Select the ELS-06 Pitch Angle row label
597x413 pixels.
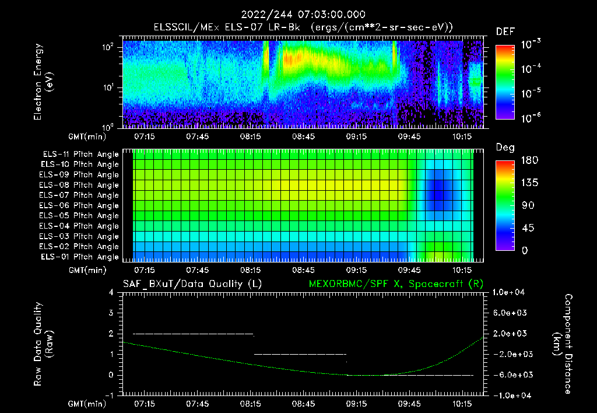click(x=79, y=206)
